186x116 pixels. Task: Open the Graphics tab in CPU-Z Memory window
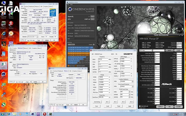click(75, 71)
